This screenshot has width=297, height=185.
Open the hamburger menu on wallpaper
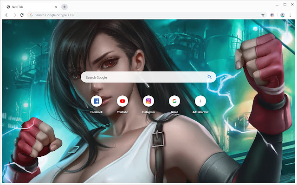289,26
